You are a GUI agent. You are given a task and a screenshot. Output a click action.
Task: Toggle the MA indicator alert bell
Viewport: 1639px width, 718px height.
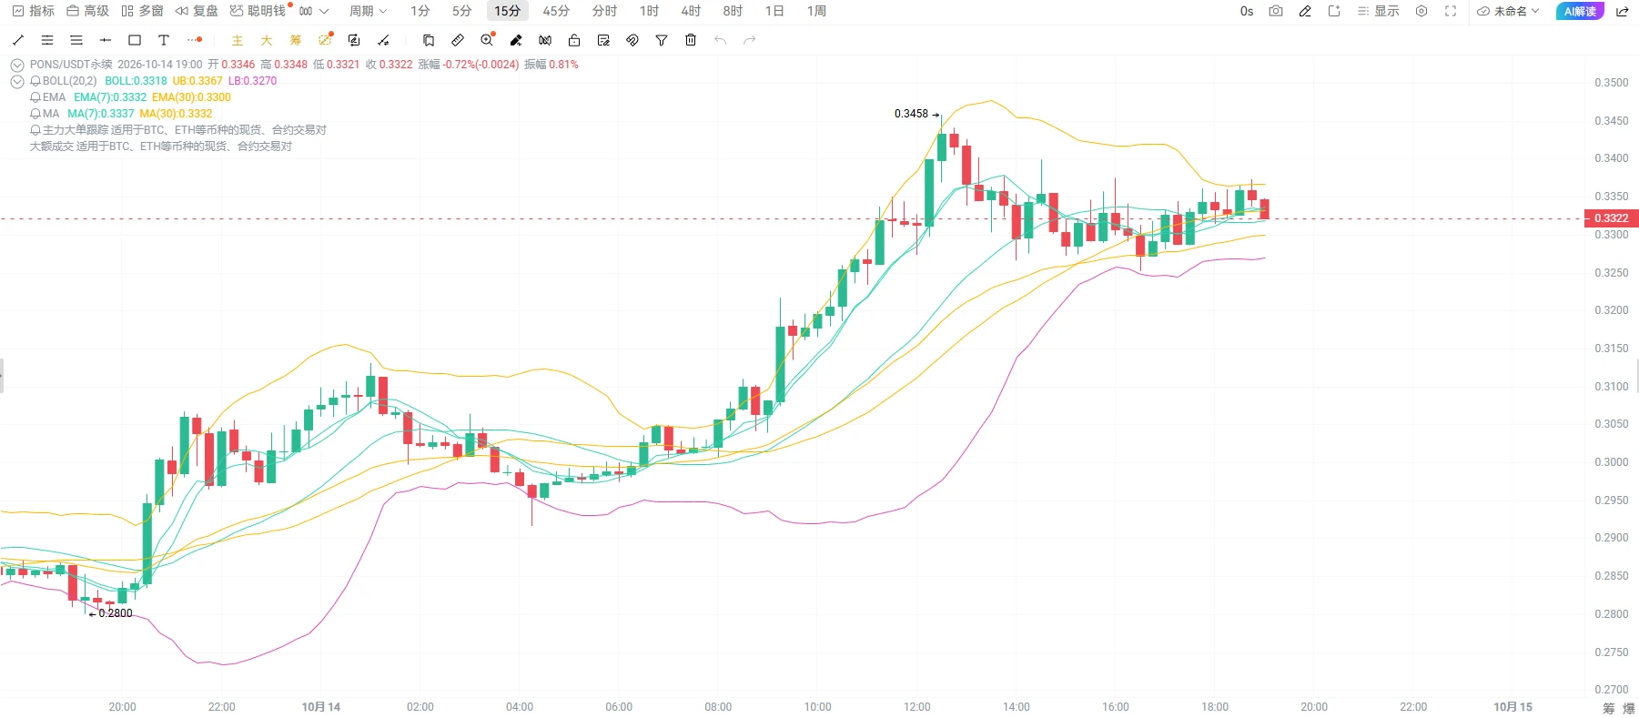point(35,114)
